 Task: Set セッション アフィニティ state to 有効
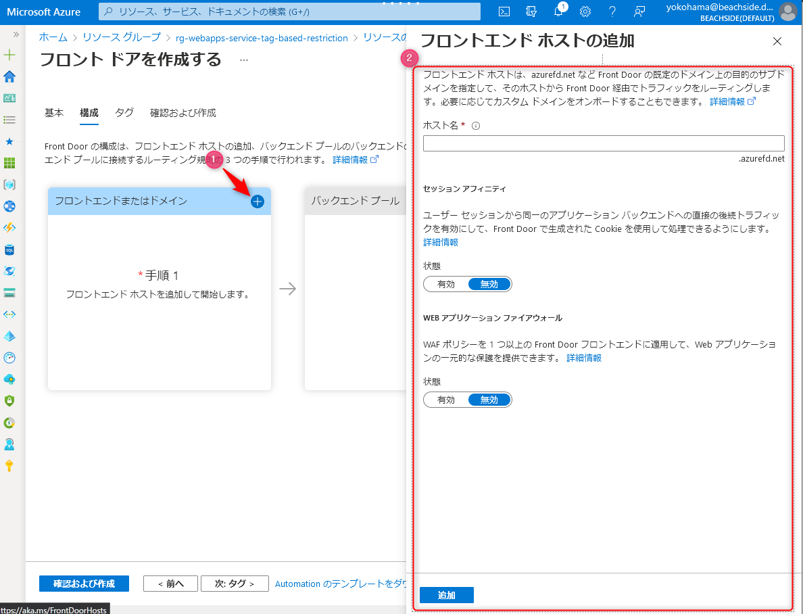pos(446,284)
